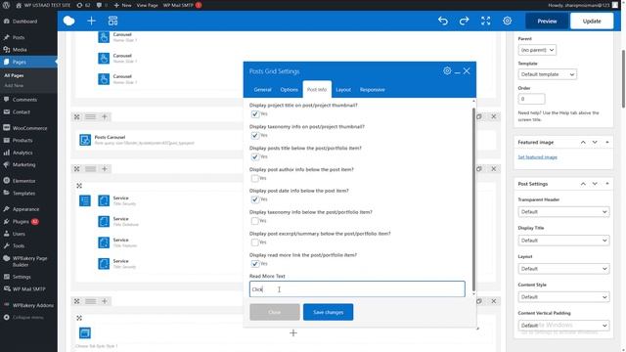Open Plugins in sidebar
Screen dimensions: 626x352
click(21, 222)
